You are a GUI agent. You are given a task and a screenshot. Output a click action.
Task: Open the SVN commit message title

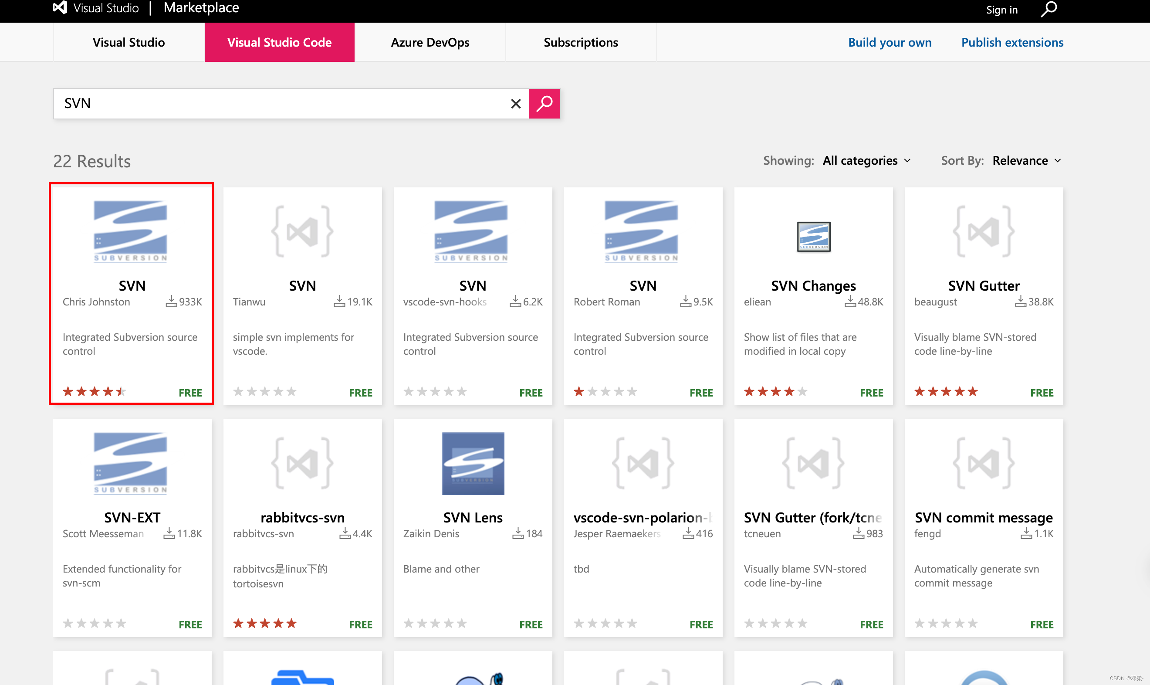[x=984, y=517]
